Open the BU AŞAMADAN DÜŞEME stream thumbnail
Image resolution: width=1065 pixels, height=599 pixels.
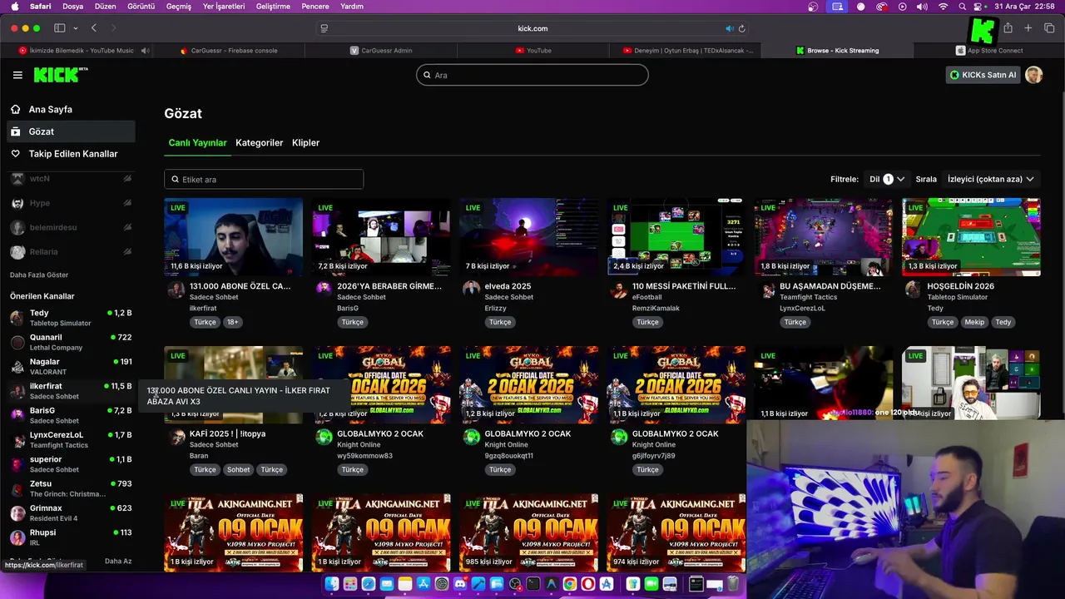point(824,237)
